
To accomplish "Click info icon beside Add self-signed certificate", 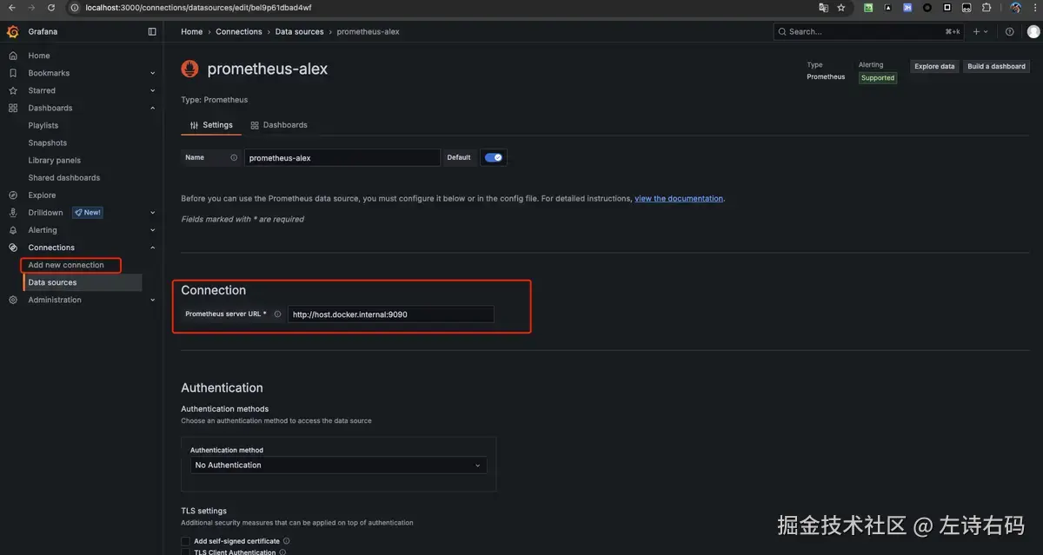I will [287, 541].
